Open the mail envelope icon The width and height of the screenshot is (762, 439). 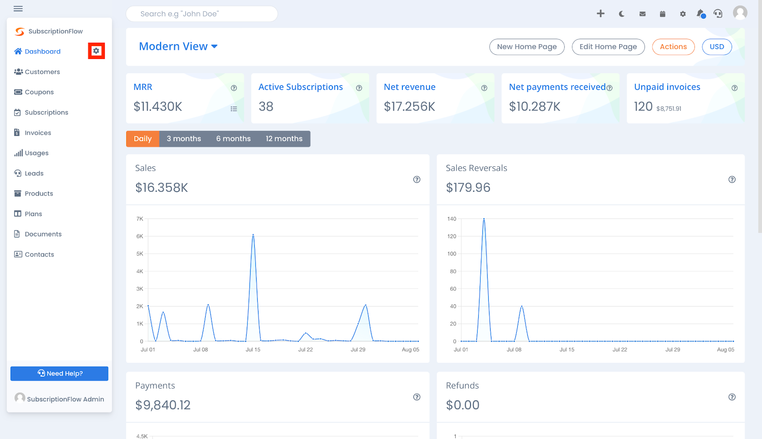pos(642,14)
